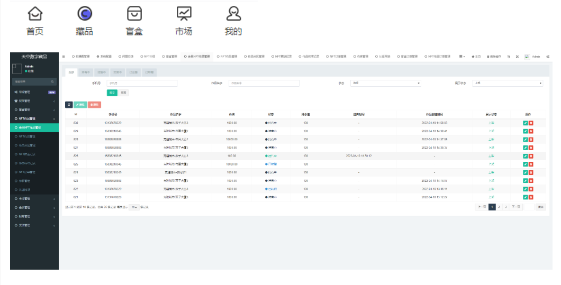
Task: Click green edit icon for row 621
Action: pos(525,197)
